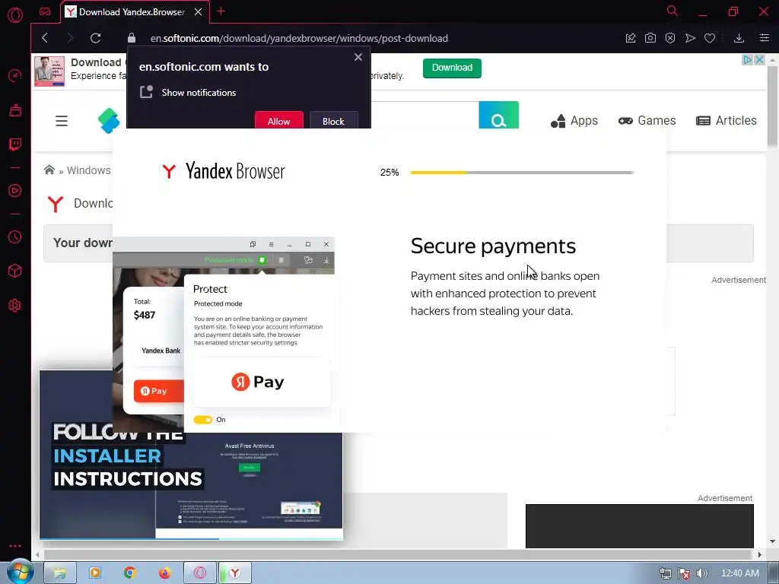Click the Softonic search magnifier button
Screen dimensions: 779x584
pos(499,116)
